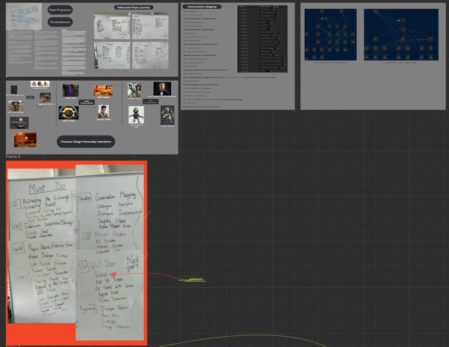
Task: Click the WoT Door whiteboard photo
Action: tap(110, 294)
